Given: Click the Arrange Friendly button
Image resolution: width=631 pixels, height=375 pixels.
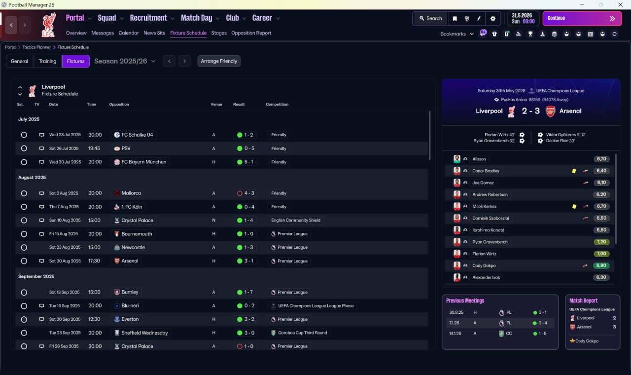Looking at the screenshot, I should point(219,61).
